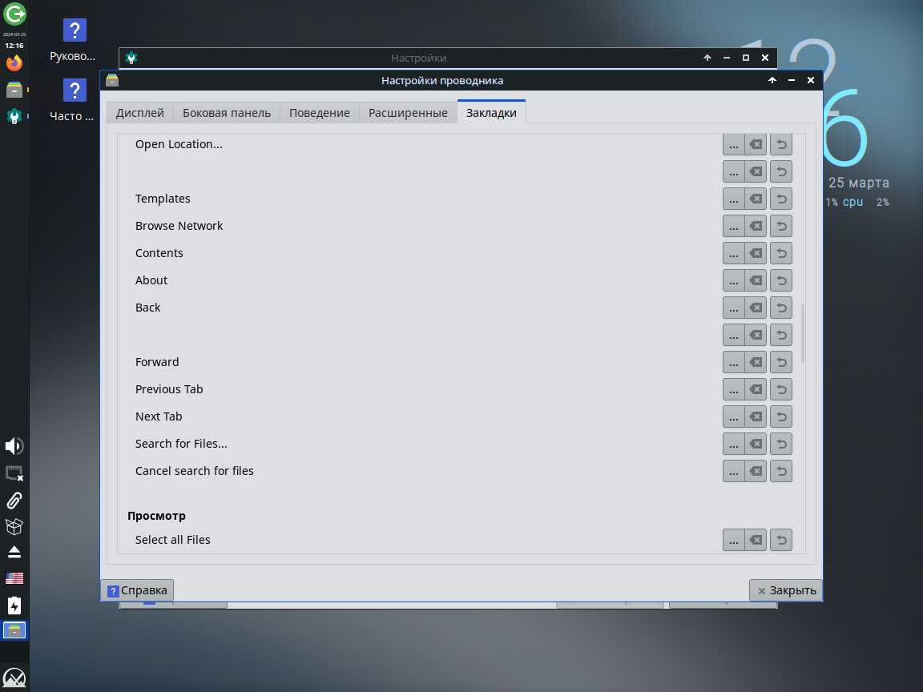923x692 pixels.
Task: Click the Просмотр section heading
Action: click(156, 516)
